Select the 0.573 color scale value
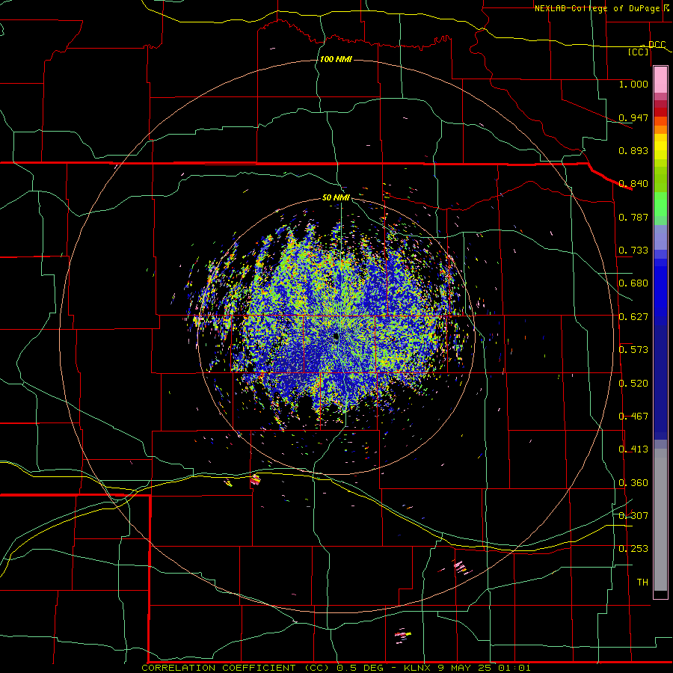Screen dimensions: 673x673 tap(633, 350)
